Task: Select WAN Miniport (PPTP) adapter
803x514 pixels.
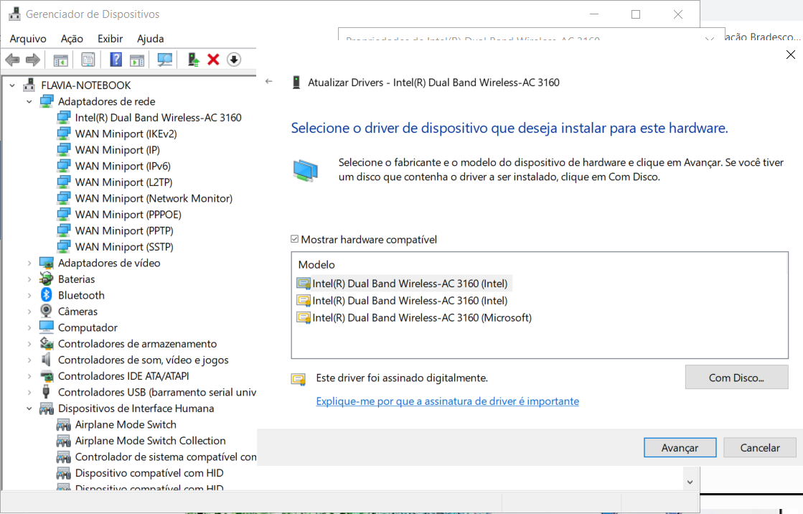Action: (x=124, y=230)
